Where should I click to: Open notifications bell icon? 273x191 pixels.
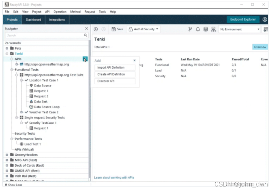(198, 29)
